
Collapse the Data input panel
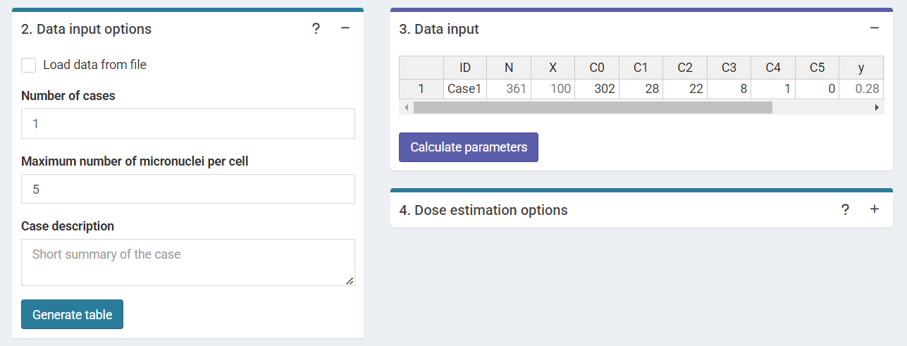tap(875, 29)
